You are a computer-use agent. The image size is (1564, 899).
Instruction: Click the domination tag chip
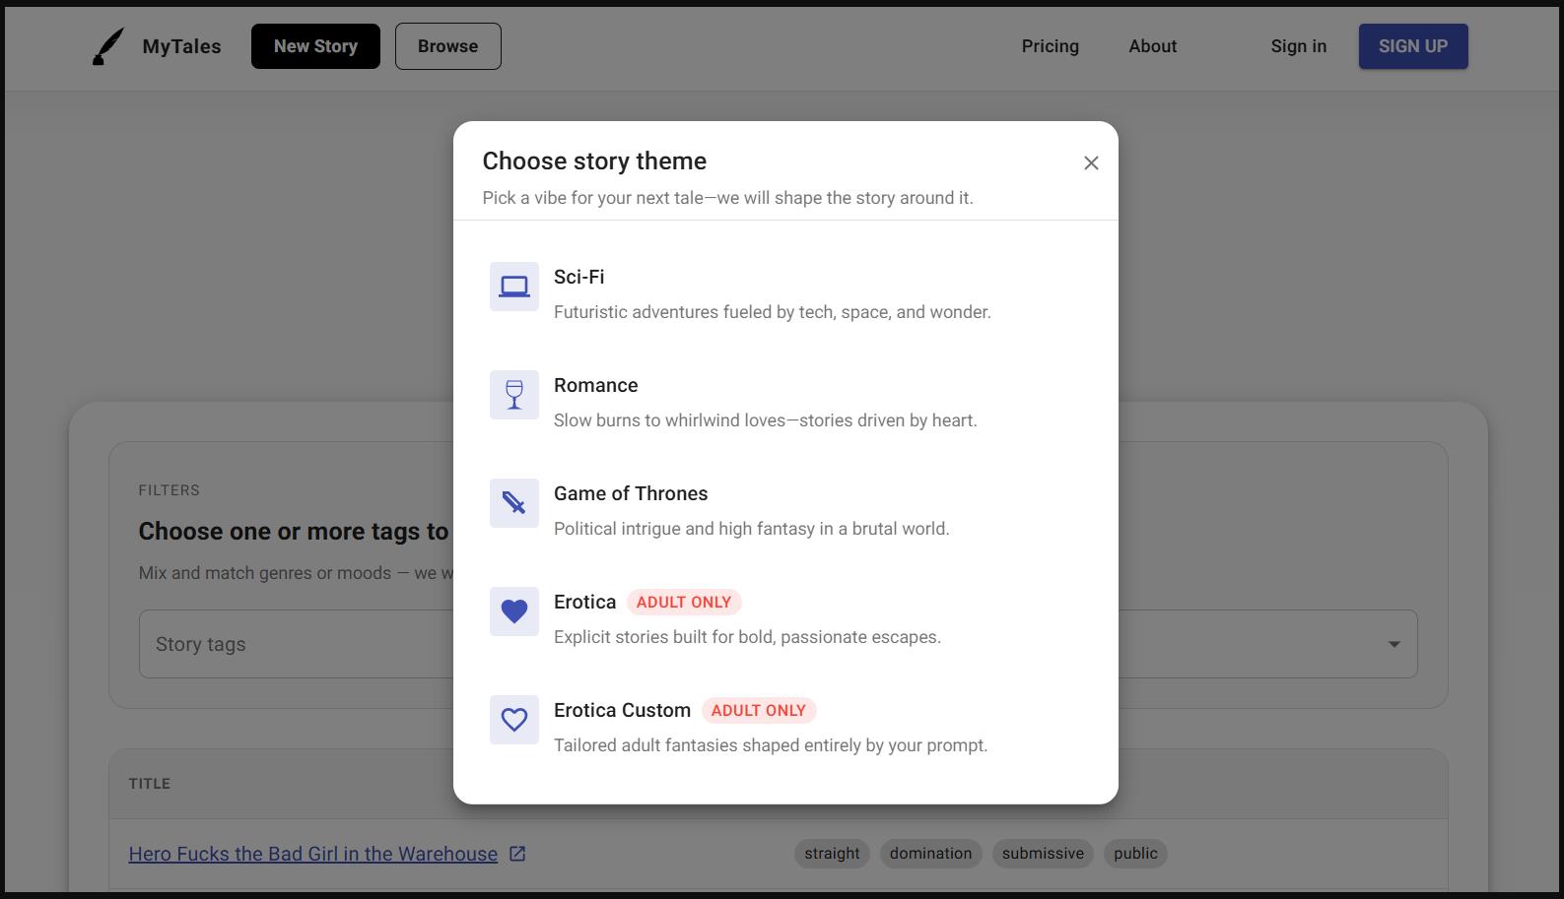(931, 854)
